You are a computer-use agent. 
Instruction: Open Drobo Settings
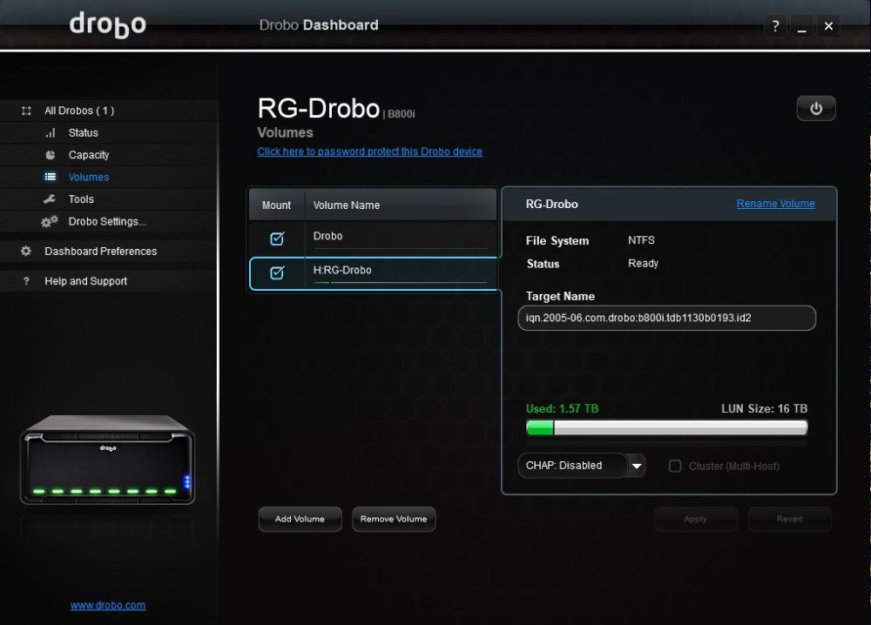(x=108, y=221)
